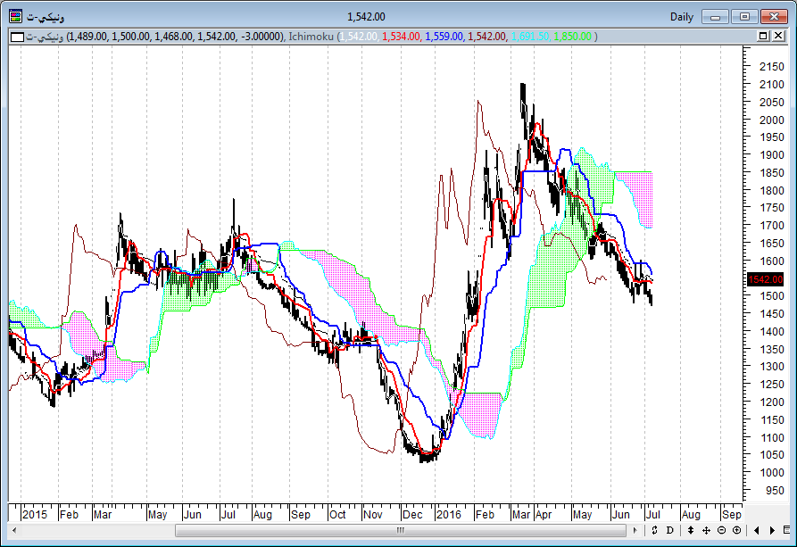Image resolution: width=797 pixels, height=547 pixels.
Task: Go to previous with the left triangle icon
Action: click(756, 530)
